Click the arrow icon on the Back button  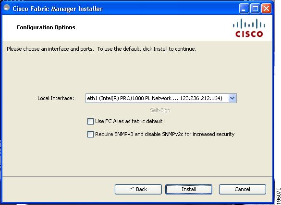click(x=132, y=188)
